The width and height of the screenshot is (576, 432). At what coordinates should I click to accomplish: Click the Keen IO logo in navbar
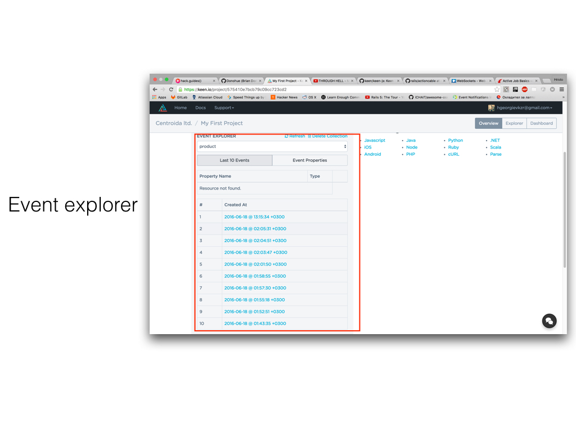tap(163, 107)
